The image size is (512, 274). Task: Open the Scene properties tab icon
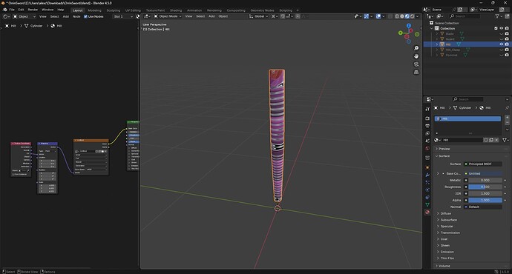coord(427,141)
